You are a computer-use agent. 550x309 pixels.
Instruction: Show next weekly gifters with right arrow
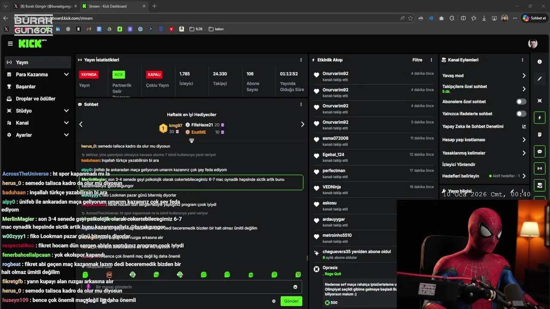pos(302,124)
